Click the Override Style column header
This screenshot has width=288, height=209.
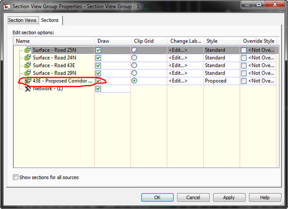[259, 41]
